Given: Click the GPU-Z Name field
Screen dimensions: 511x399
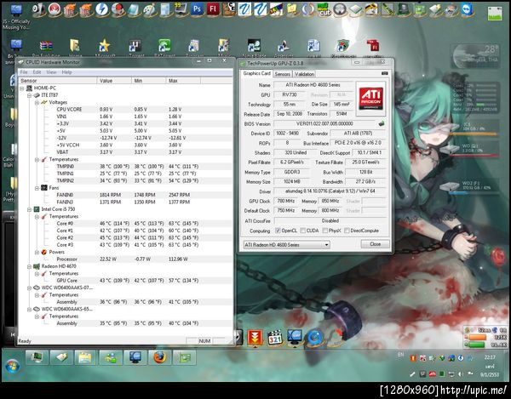Looking at the screenshot, I should pos(313,85).
